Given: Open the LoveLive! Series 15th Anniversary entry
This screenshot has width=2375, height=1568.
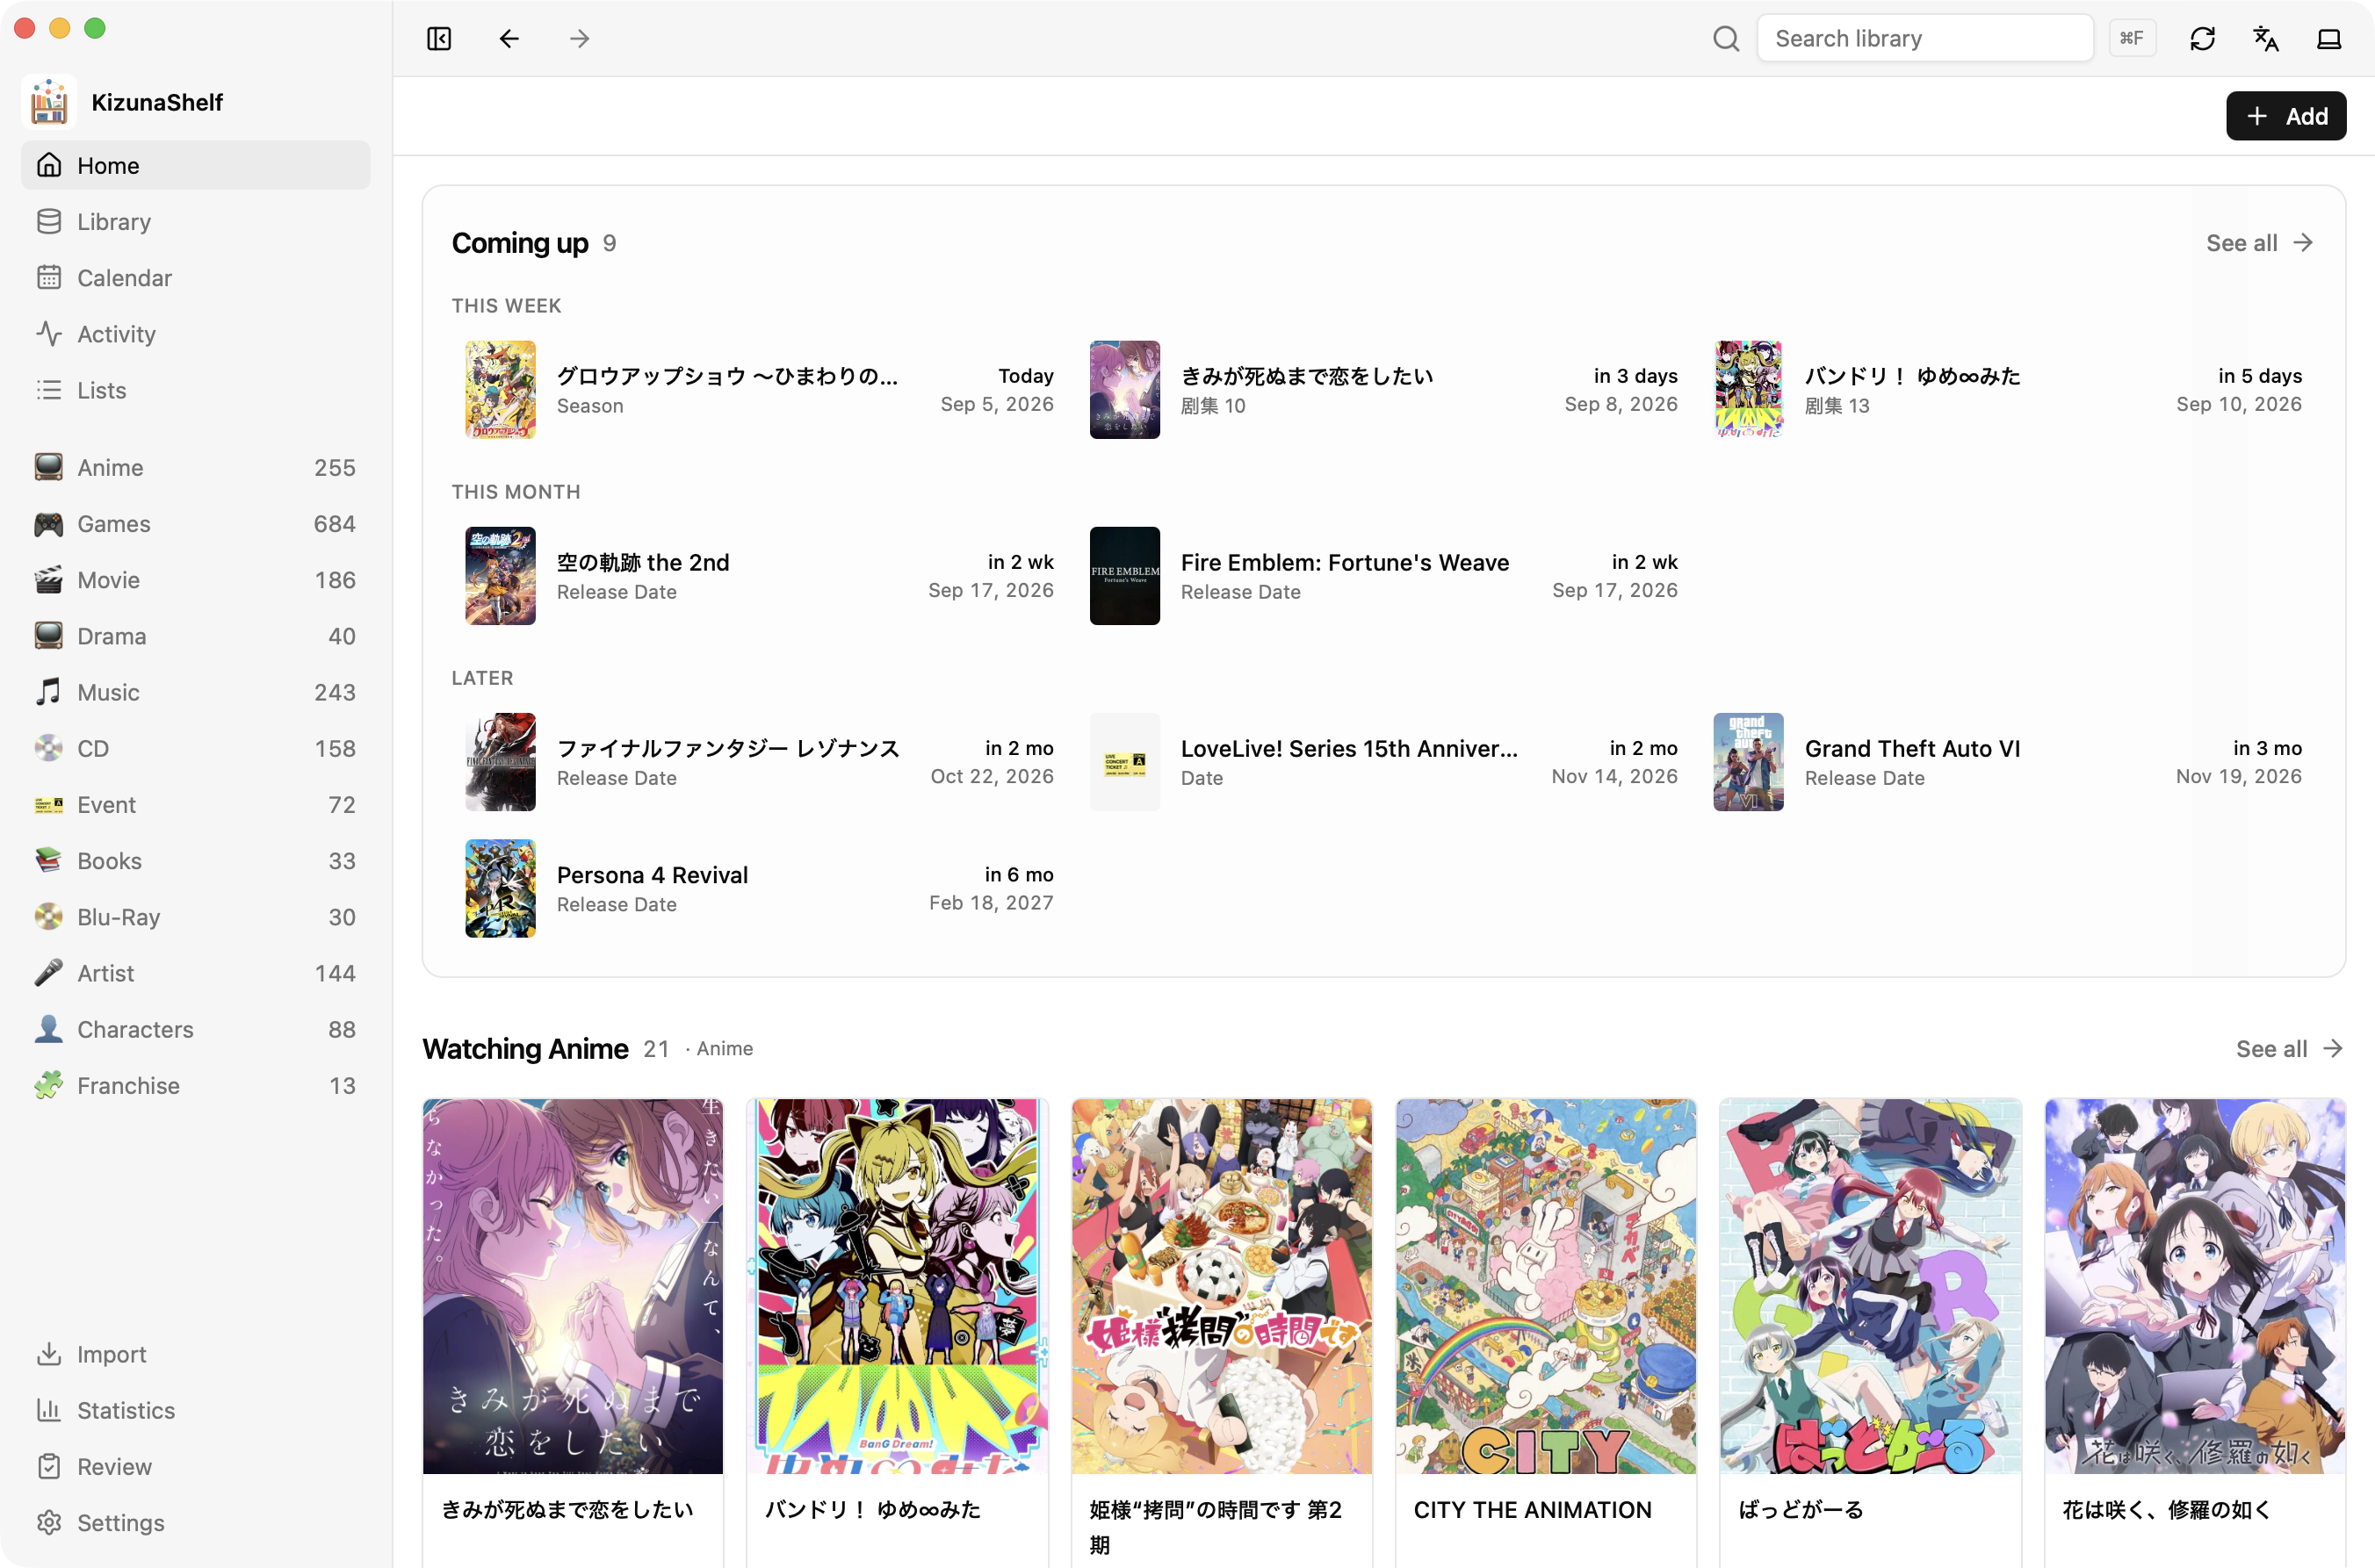Looking at the screenshot, I should (x=1383, y=762).
